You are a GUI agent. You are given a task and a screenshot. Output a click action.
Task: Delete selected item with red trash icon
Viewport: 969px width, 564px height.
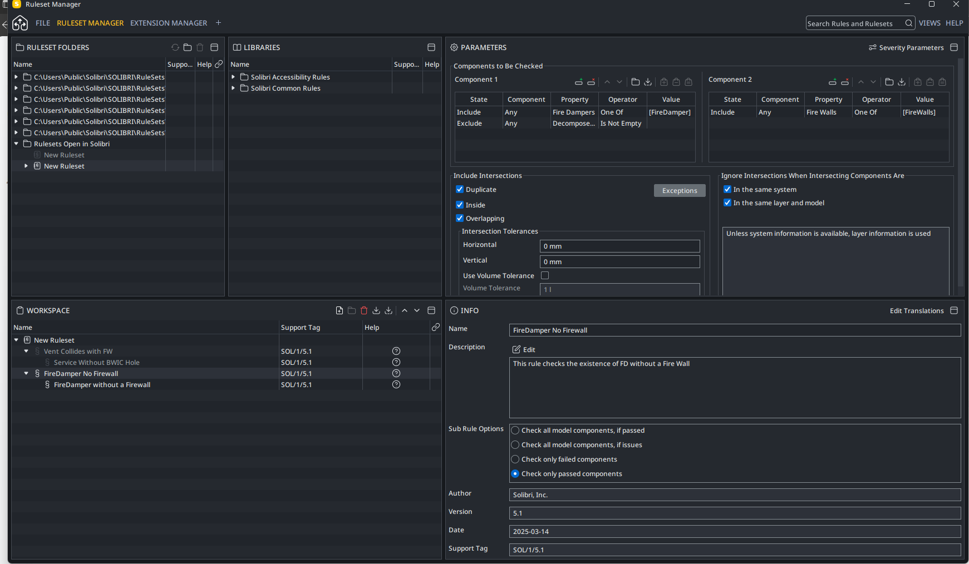click(364, 310)
